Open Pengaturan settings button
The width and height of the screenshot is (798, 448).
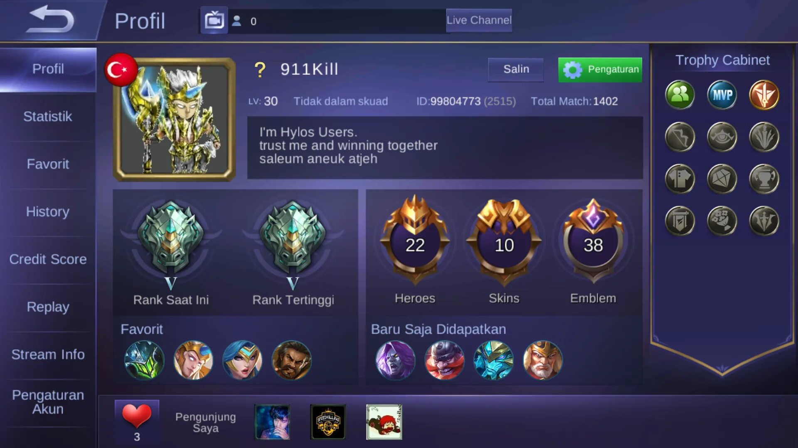click(600, 70)
